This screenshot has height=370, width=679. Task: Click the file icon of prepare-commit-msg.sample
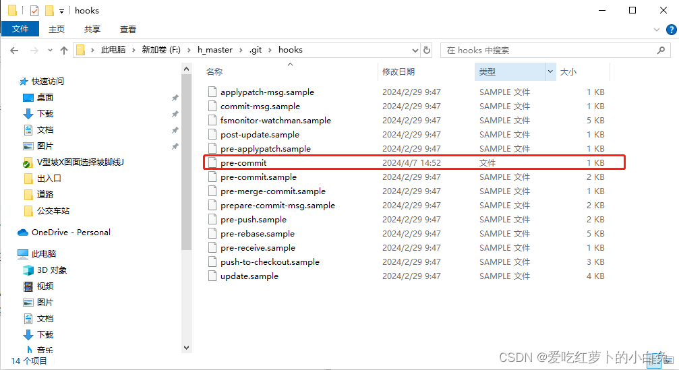click(212, 206)
